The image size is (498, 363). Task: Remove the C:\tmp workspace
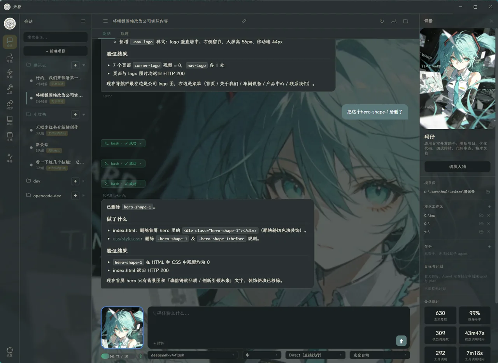[489, 215]
